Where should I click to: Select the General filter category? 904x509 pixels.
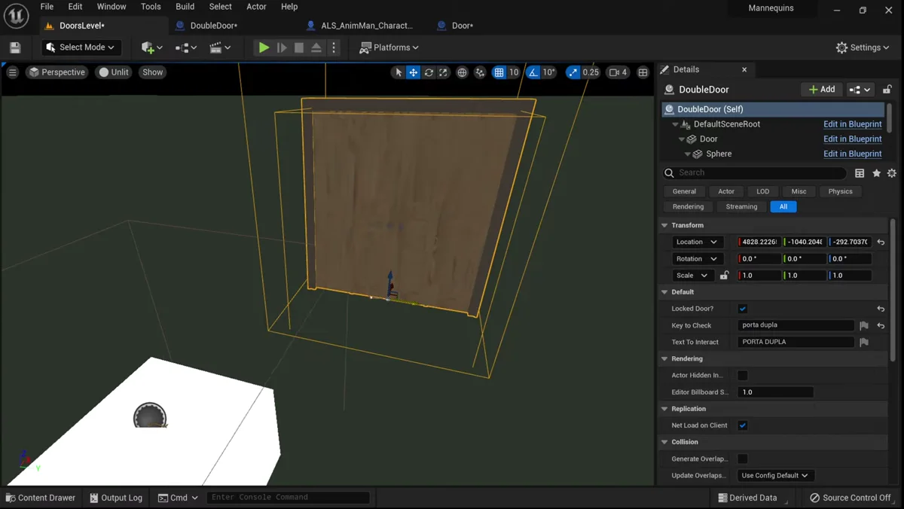coord(684,191)
